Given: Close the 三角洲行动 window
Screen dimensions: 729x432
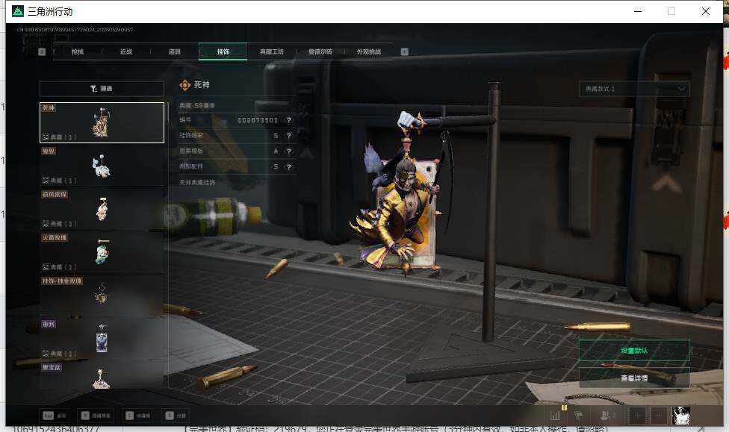Looking at the screenshot, I should click(x=705, y=11).
